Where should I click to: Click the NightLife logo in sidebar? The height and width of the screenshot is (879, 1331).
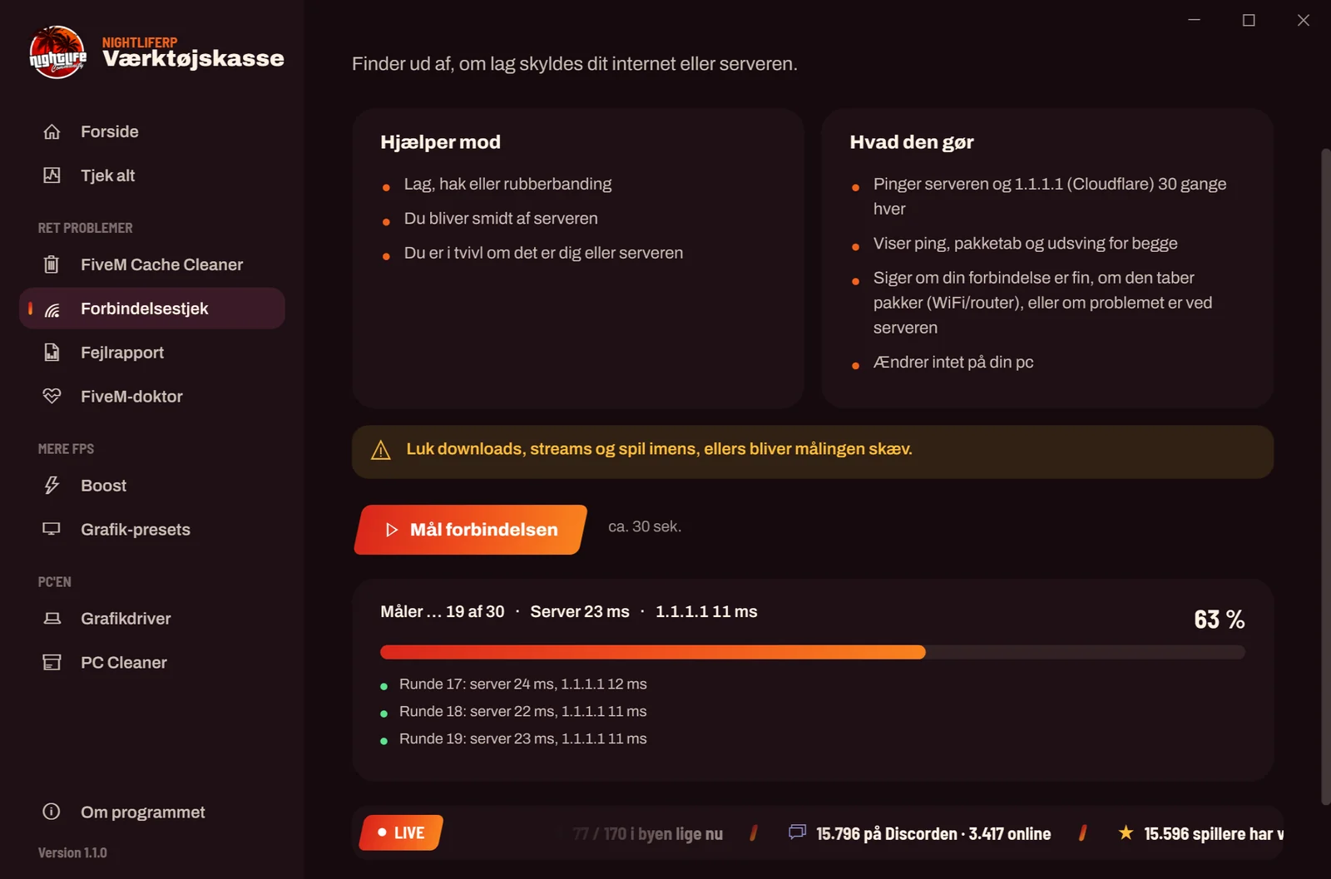[x=57, y=52]
